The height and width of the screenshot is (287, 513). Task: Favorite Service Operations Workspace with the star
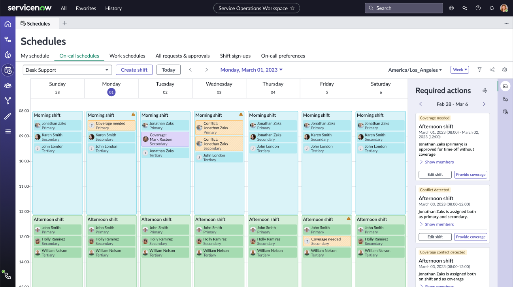tap(292, 8)
